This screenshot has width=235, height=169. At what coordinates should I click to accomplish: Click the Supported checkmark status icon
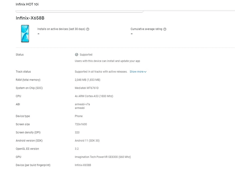(76, 55)
